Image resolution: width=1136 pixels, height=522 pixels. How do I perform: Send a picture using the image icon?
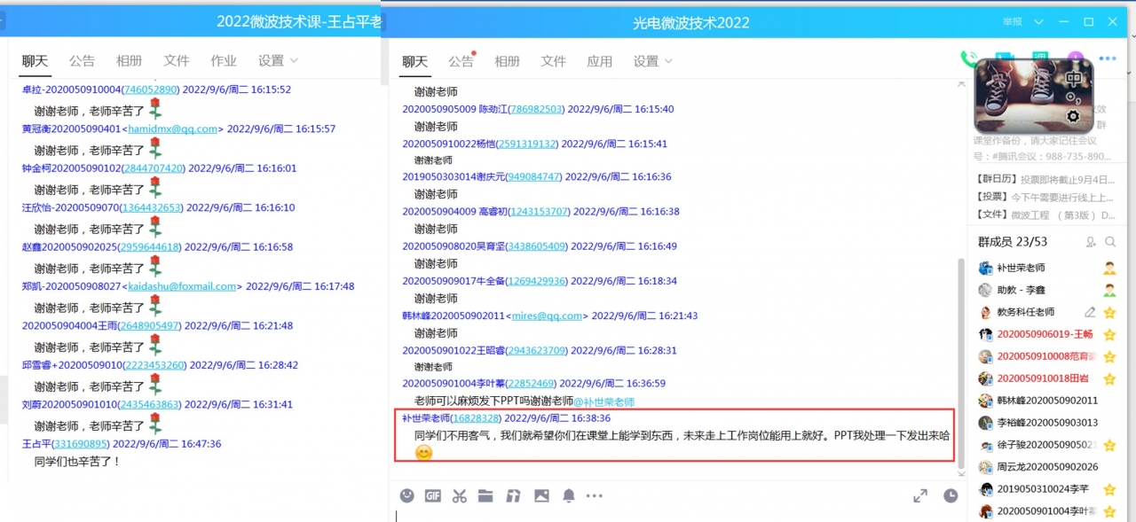point(541,496)
